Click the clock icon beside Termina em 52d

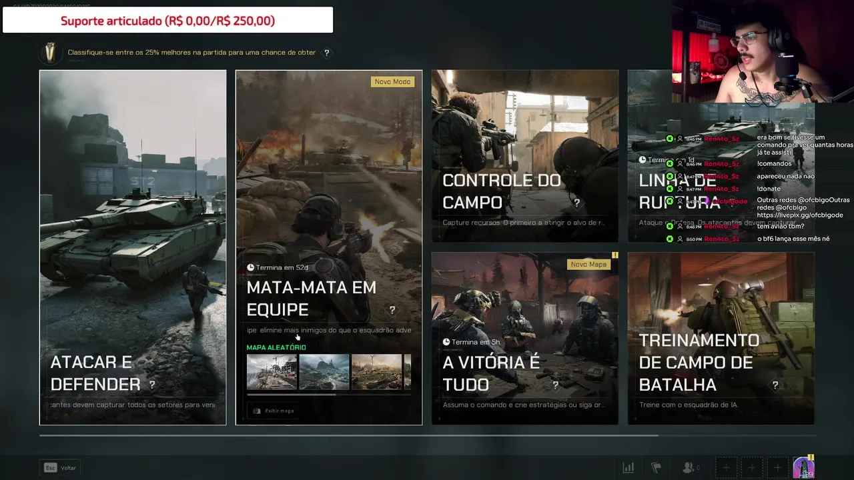coord(250,267)
